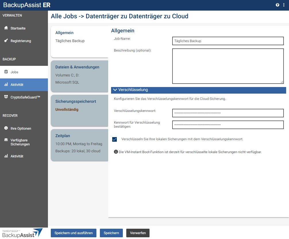Click the help question mark icon

coord(278,5)
